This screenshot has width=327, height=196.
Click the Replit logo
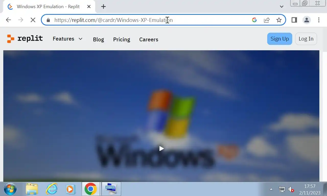(x=25, y=39)
